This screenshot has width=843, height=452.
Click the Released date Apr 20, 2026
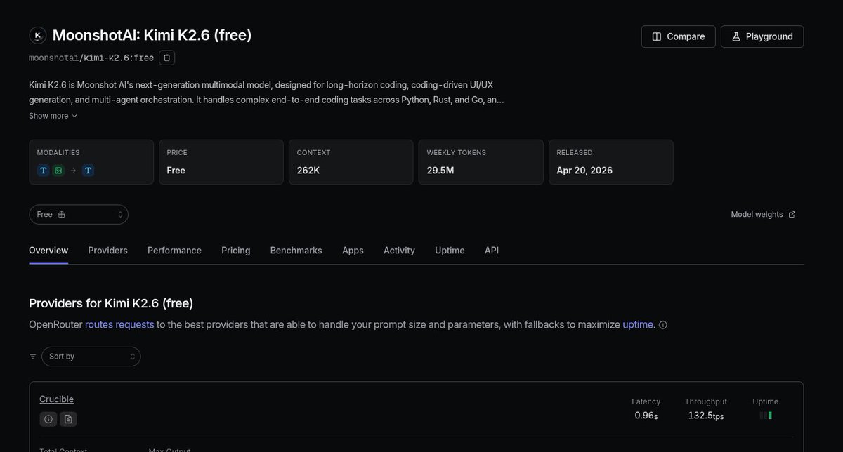[x=584, y=171]
